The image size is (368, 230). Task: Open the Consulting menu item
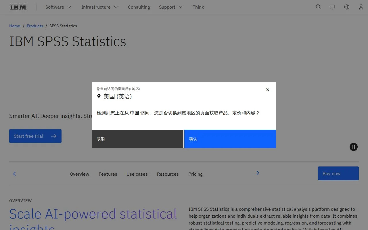139,7
